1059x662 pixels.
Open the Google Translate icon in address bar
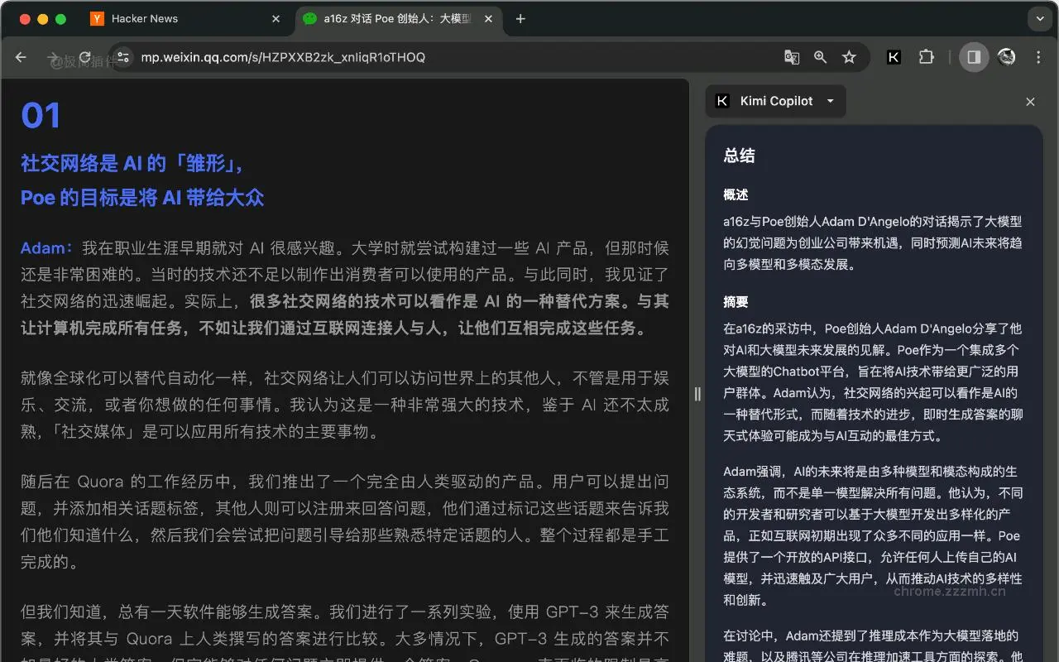click(x=792, y=57)
